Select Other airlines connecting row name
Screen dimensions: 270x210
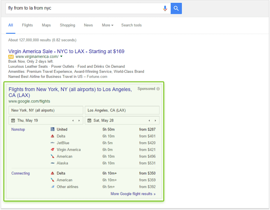[x=68, y=187]
